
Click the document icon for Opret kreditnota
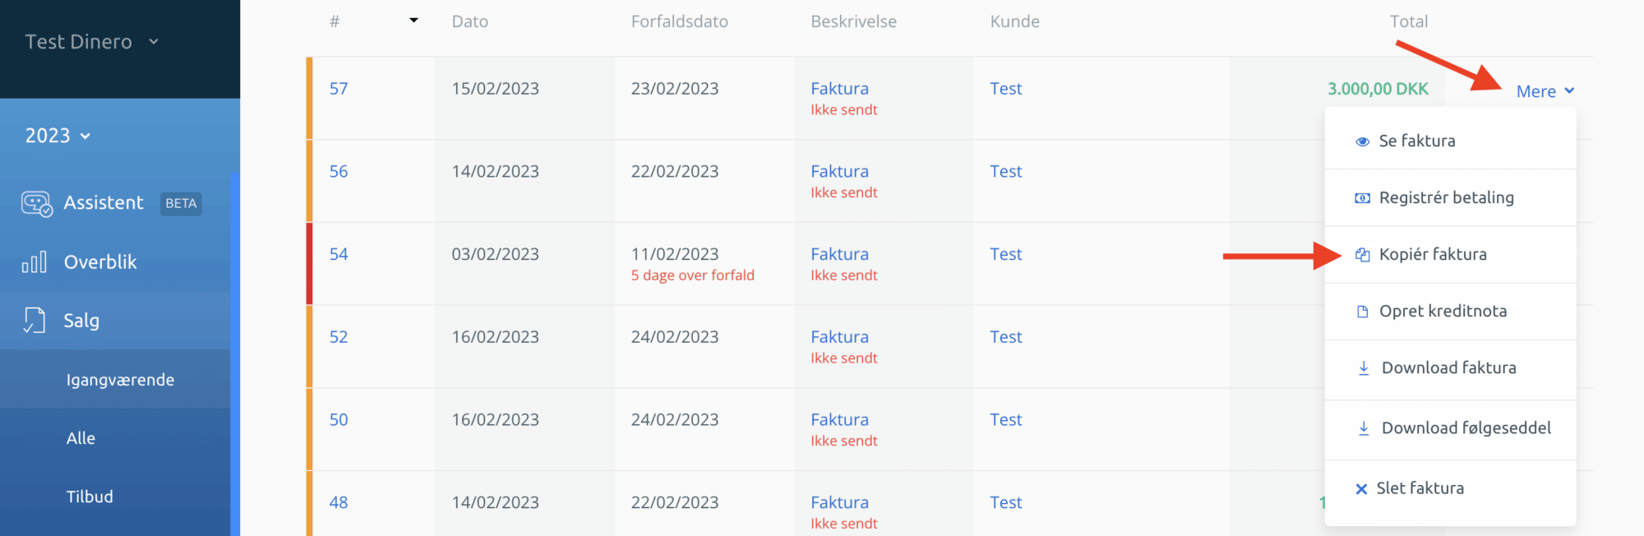[1362, 312]
